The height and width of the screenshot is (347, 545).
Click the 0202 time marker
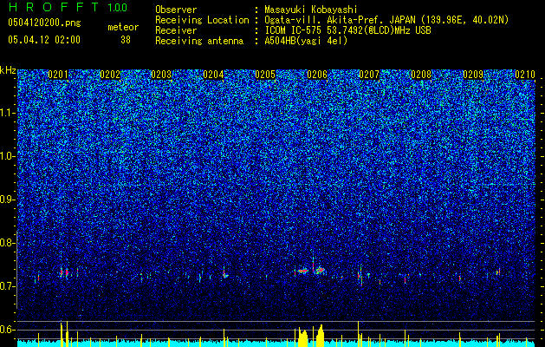point(110,75)
